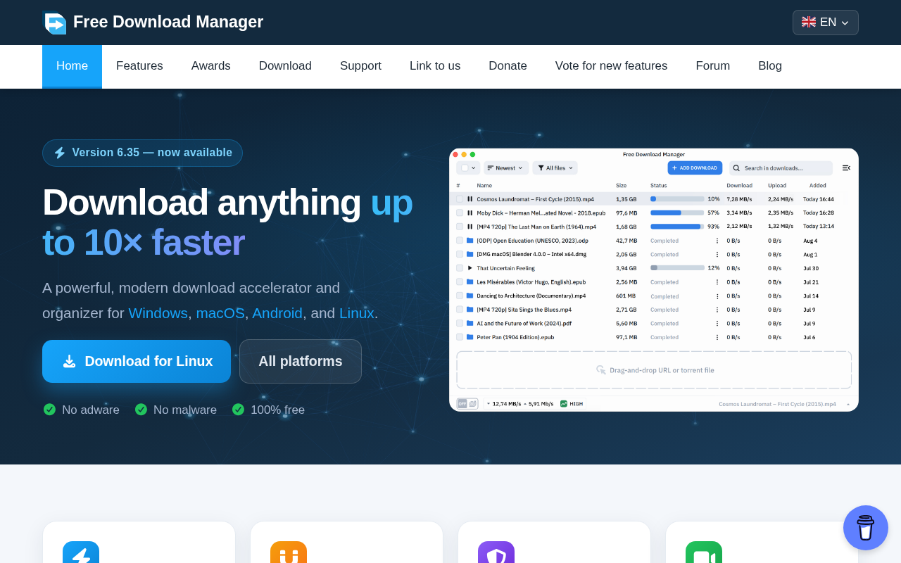The height and width of the screenshot is (563, 901).
Task: Open folder icon for AI and Future of Work pdf
Action: pyautogui.click(x=470, y=323)
